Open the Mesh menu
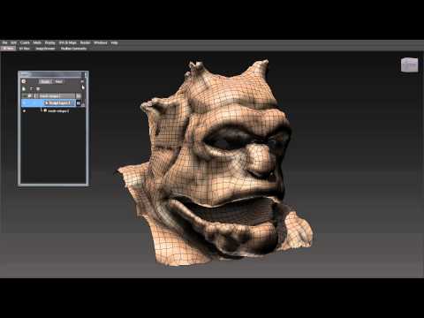 coord(37,42)
